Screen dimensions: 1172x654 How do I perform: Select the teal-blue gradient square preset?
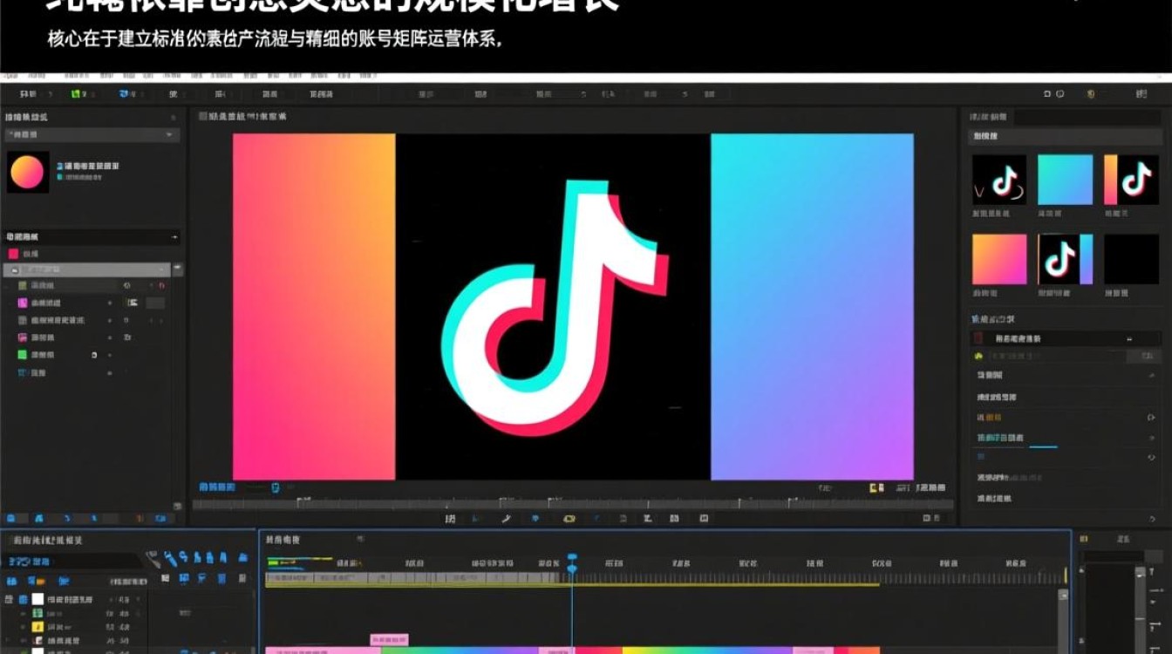[x=1065, y=180]
